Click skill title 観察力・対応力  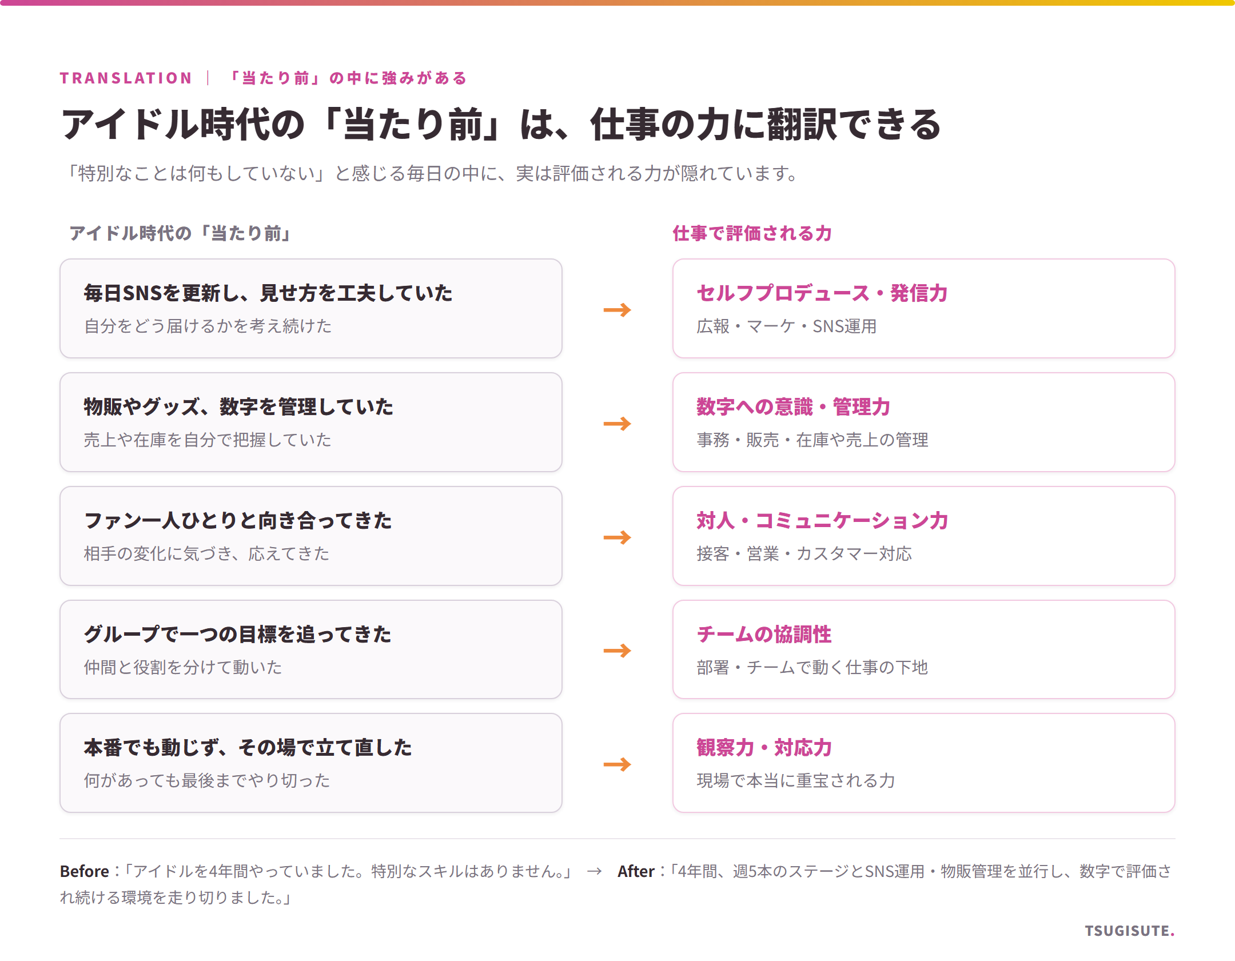[x=764, y=747]
